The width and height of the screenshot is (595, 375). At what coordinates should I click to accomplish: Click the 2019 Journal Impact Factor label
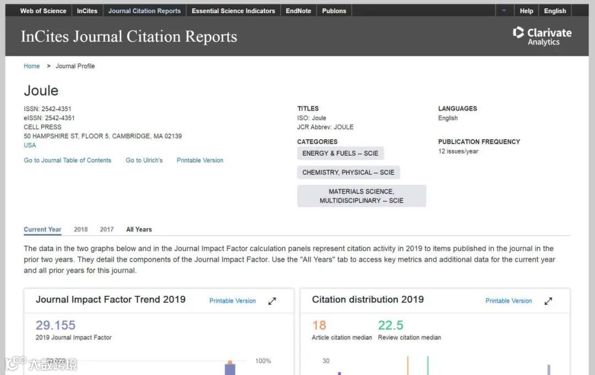pyautogui.click(x=74, y=338)
